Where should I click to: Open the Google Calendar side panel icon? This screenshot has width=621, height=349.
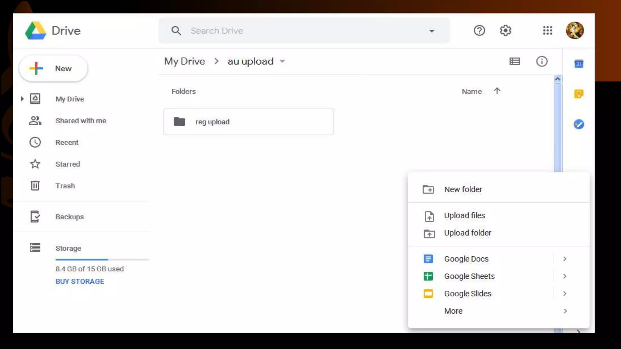[x=579, y=64]
